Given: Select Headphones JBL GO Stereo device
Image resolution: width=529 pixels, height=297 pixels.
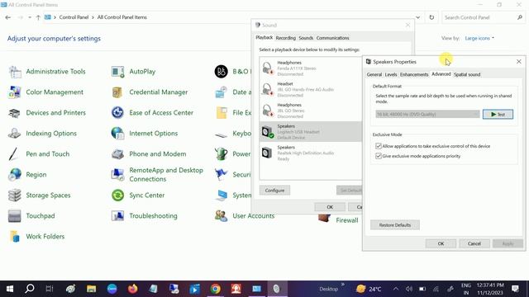Looking at the screenshot, I should (311, 111).
